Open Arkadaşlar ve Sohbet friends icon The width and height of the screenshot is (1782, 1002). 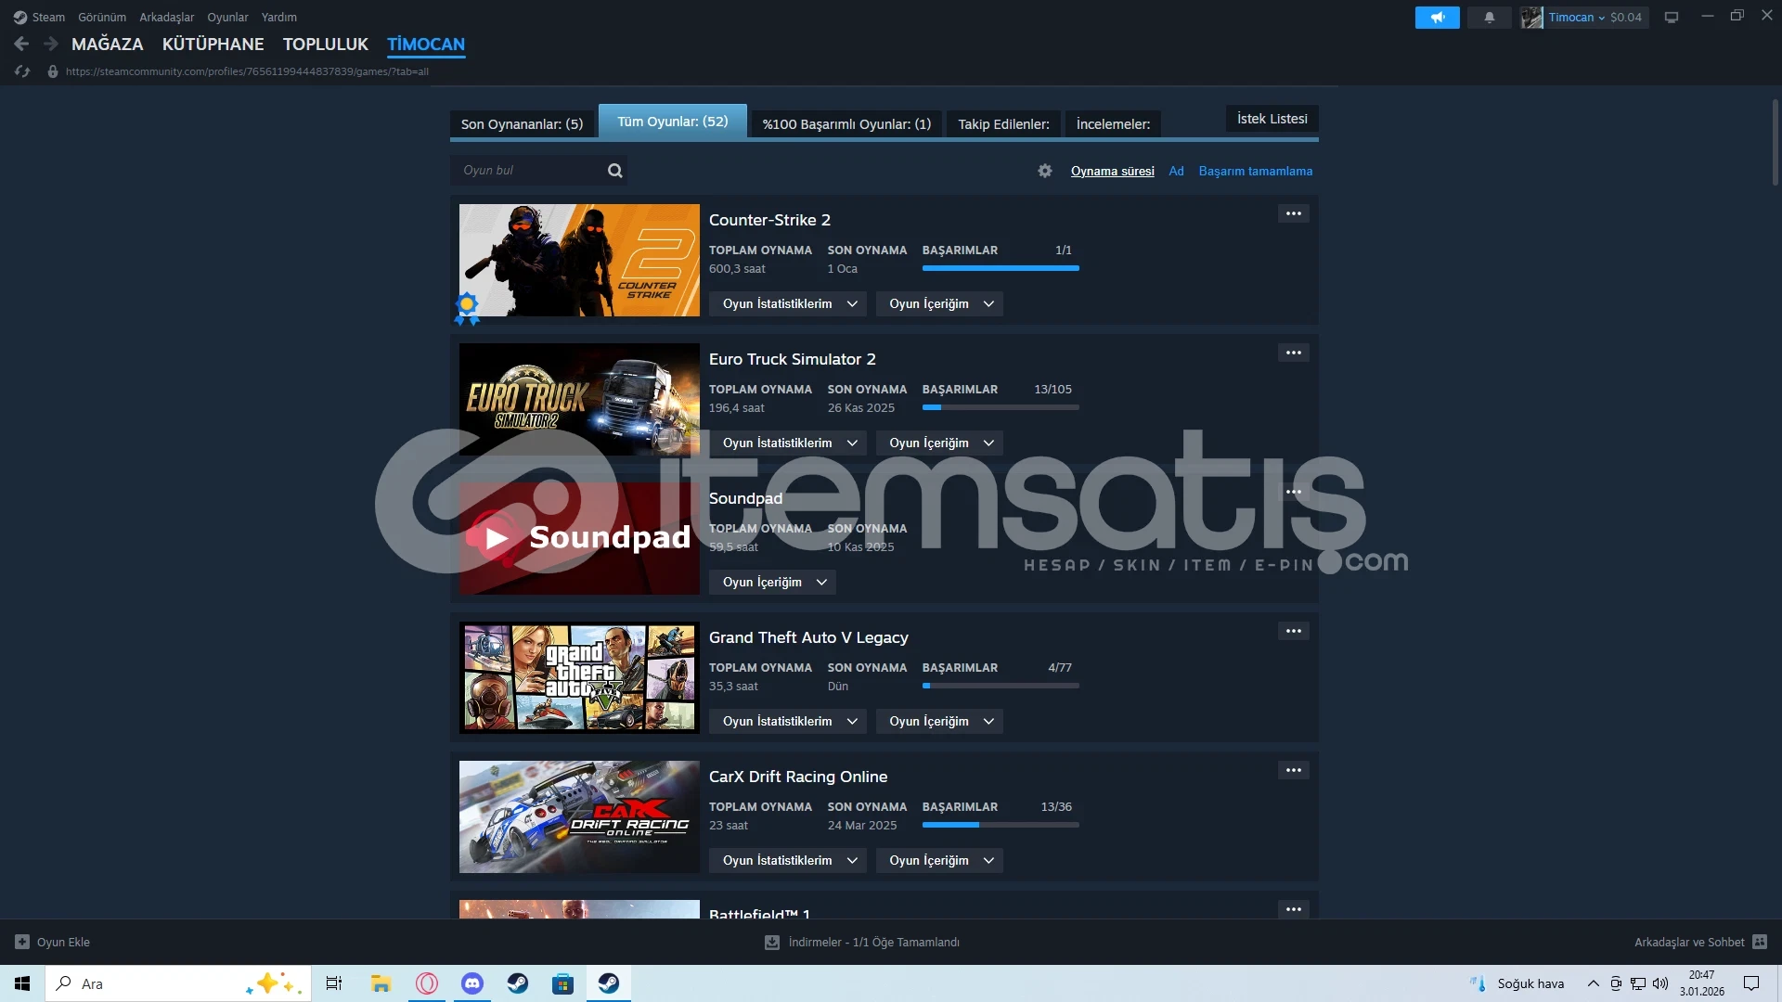1759,942
